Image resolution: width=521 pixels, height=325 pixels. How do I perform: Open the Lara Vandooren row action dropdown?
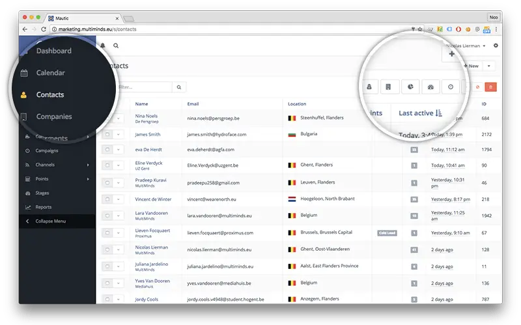click(x=119, y=216)
